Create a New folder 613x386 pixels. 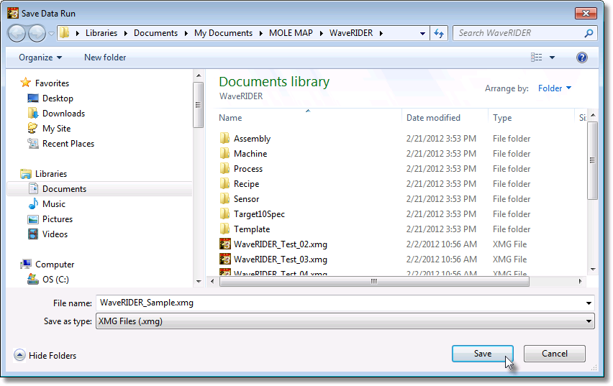tap(105, 58)
